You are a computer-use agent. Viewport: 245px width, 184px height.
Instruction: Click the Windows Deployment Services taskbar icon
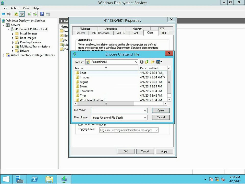64,179
